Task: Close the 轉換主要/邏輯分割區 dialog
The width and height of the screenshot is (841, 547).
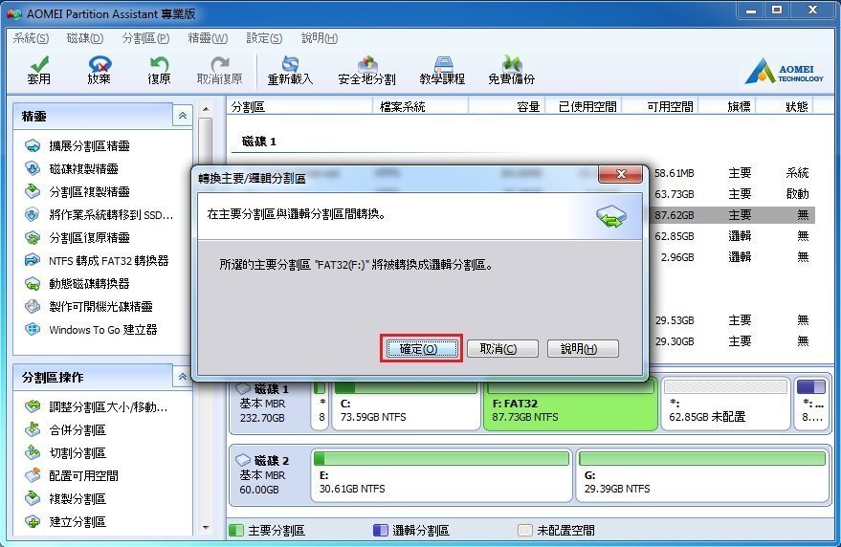Action: (x=621, y=174)
